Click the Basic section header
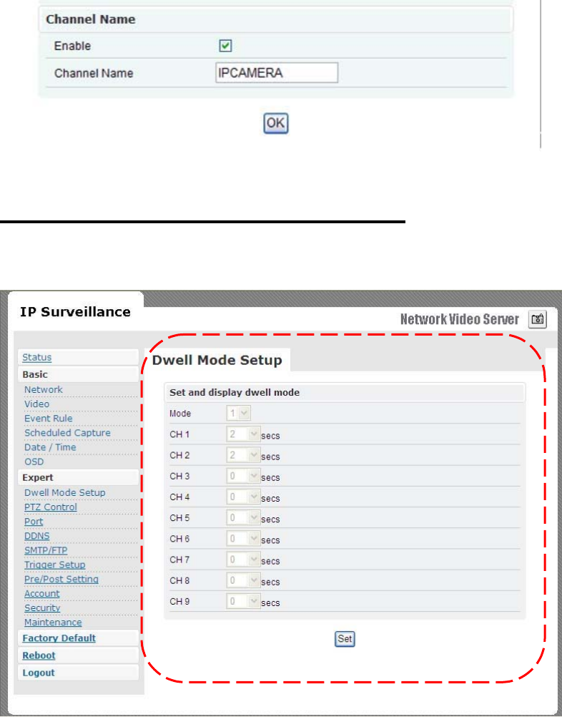The width and height of the screenshot is (562, 717). coord(35,374)
